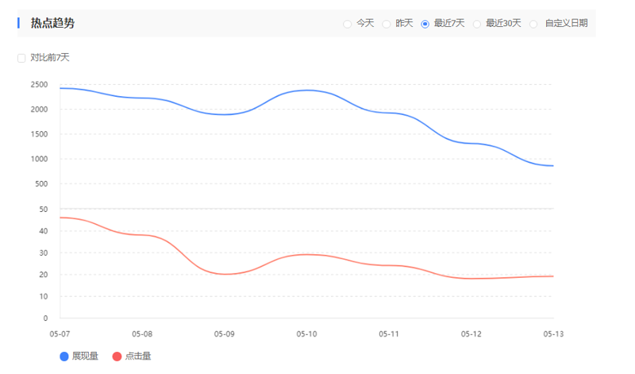Click the blue 展现量 curve peak at 05-10
This screenshot has width=635, height=374.
[307, 90]
